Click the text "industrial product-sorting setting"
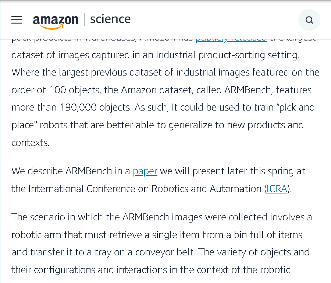The height and width of the screenshot is (283, 331). tap(228, 55)
